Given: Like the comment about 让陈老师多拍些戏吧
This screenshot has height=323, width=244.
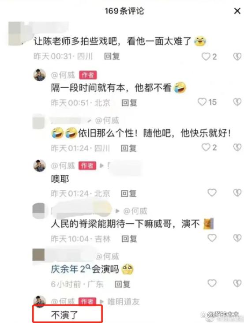Looking at the screenshot, I should [206, 56].
